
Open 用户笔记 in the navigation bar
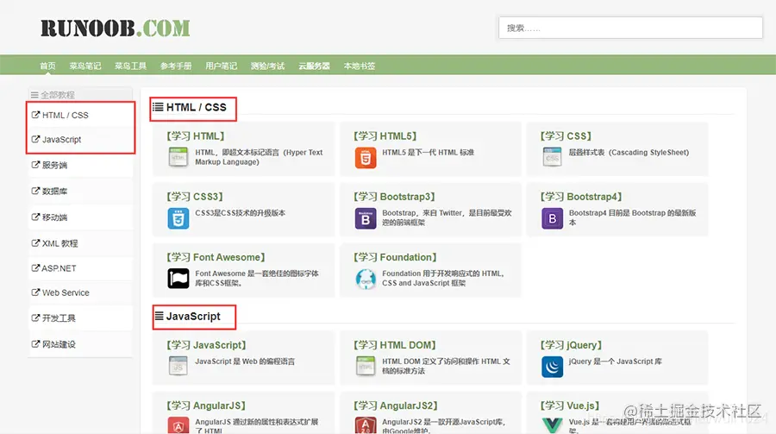click(x=222, y=66)
